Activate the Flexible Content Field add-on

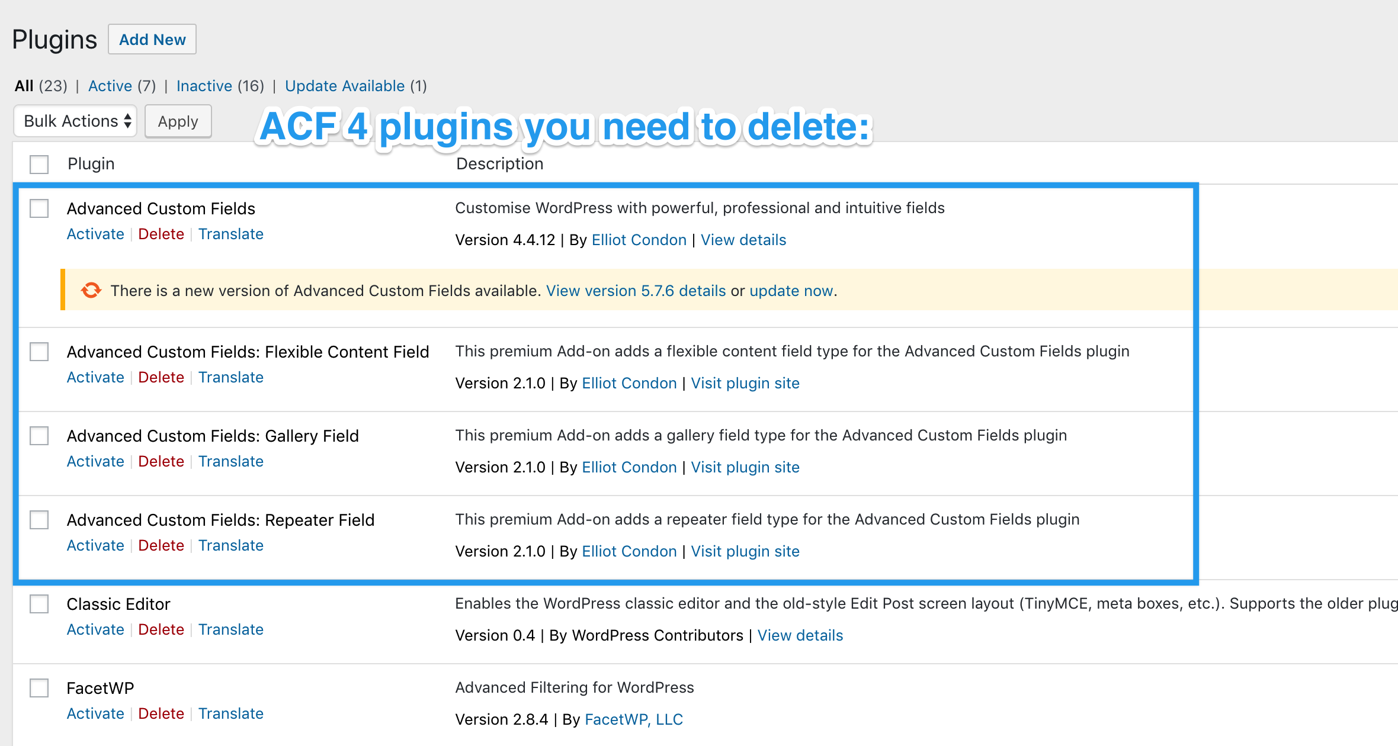(95, 378)
